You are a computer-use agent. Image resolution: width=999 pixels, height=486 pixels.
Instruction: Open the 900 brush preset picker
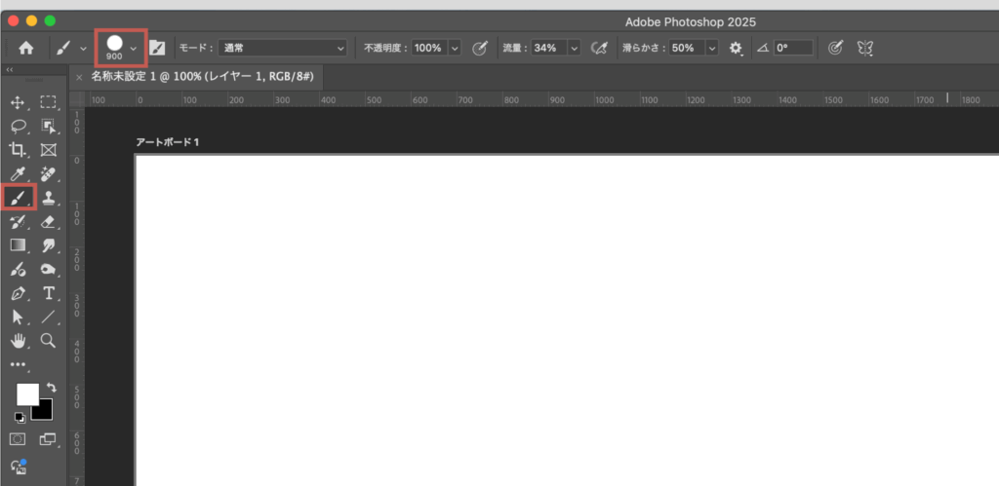tap(121, 48)
